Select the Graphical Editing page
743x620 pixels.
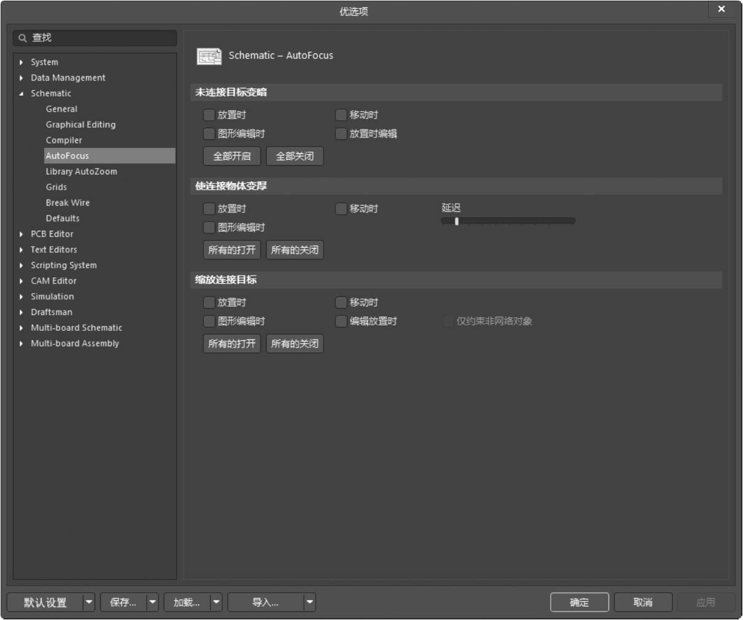80,125
